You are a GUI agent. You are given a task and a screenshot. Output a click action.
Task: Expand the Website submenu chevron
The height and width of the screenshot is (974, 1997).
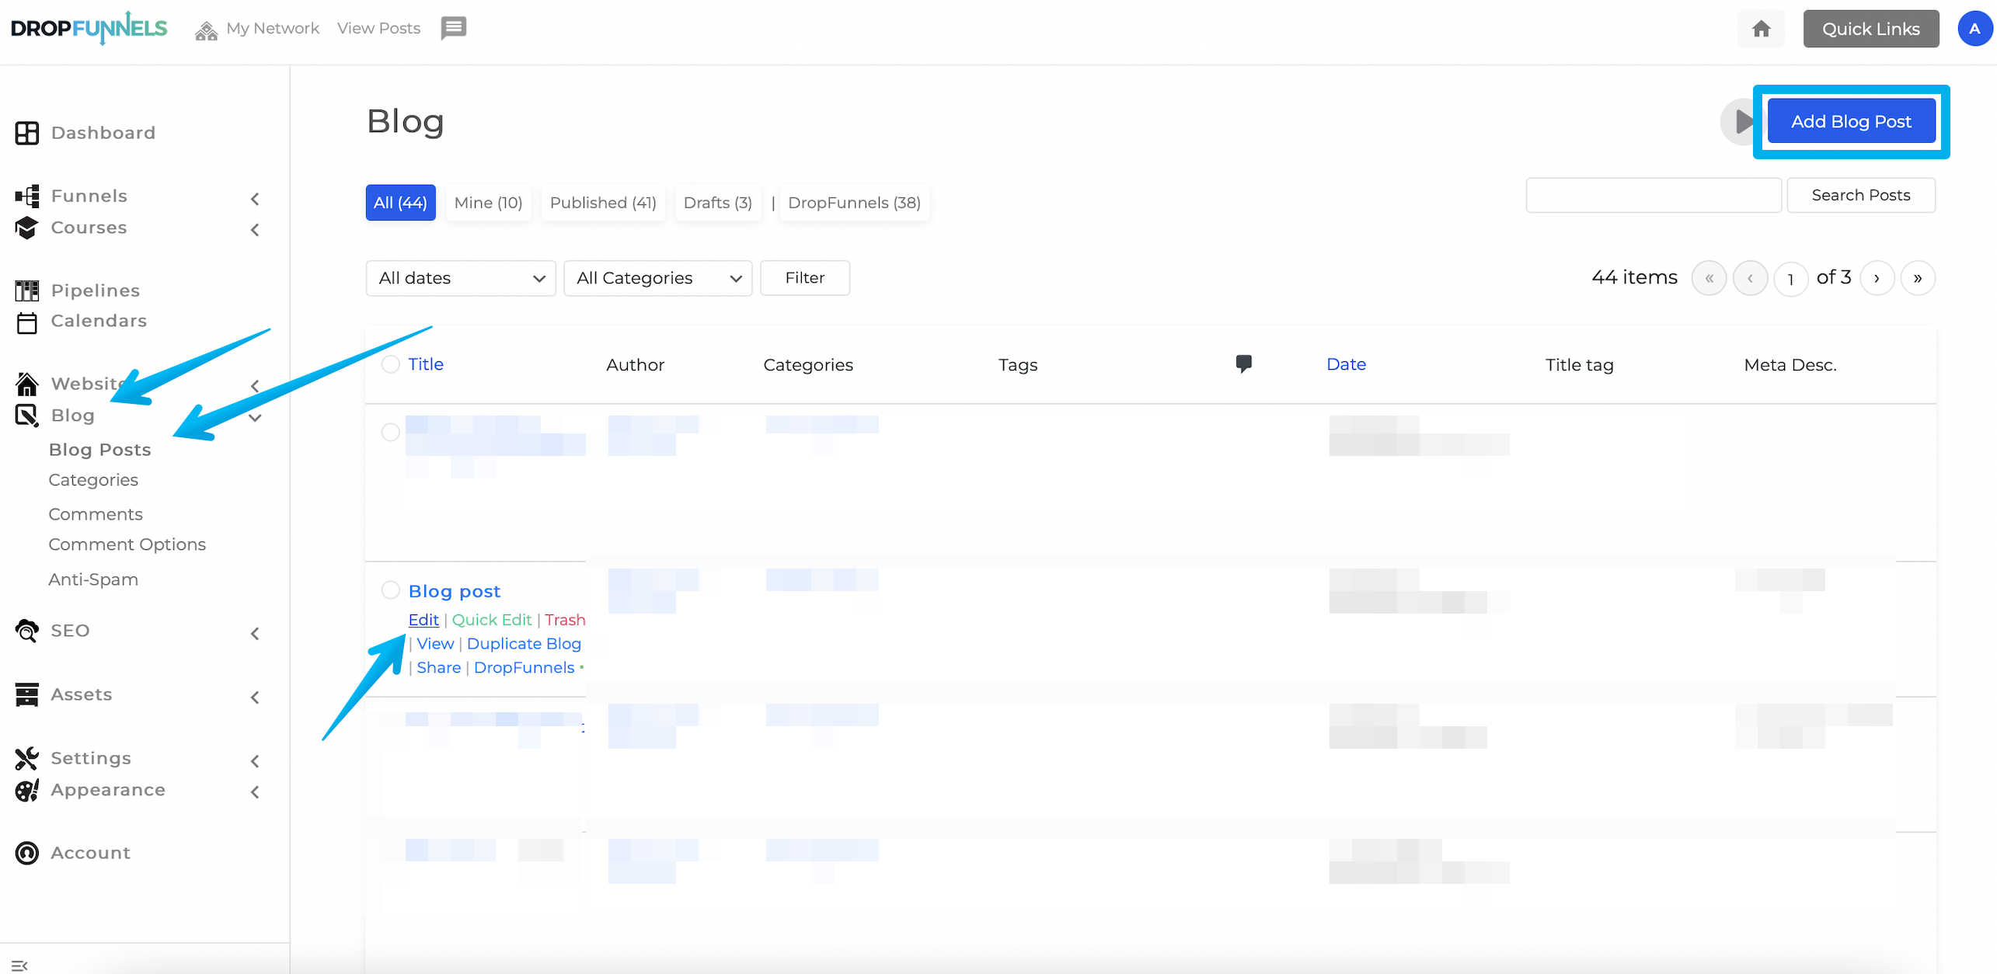coord(255,386)
